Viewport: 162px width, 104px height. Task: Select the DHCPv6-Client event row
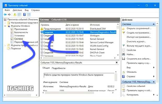point(78,53)
